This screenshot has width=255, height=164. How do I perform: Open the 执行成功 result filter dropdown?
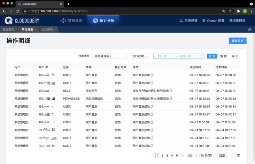140,56
